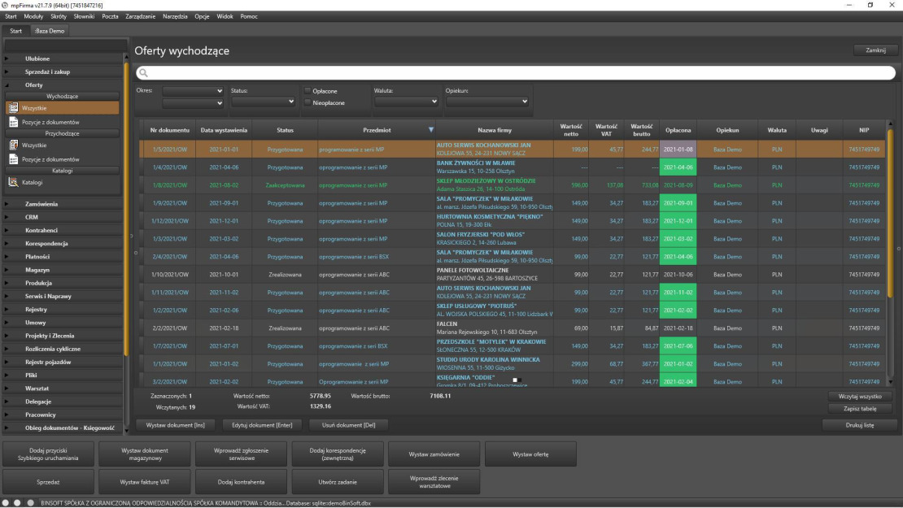
Task: Click the Zapisz tabelę button
Action: click(860, 409)
